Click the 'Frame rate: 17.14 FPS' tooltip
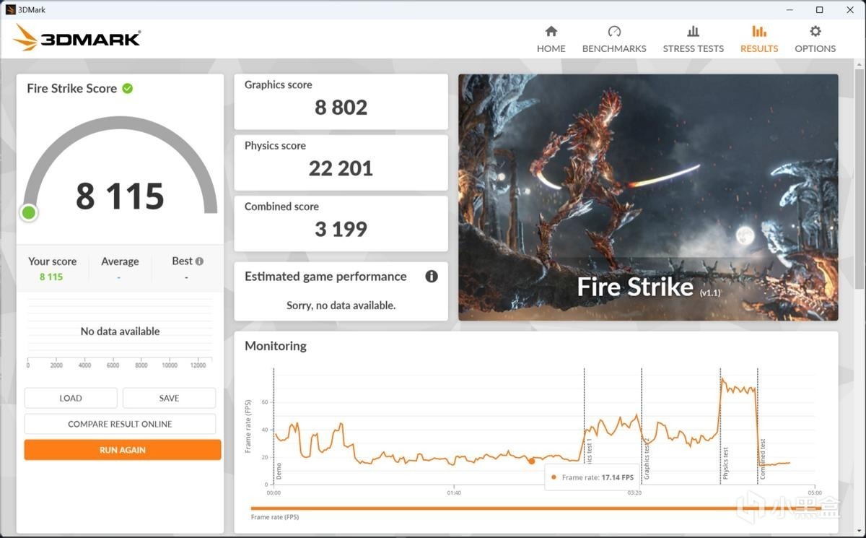Screen dimensions: 866x538 pos(592,477)
